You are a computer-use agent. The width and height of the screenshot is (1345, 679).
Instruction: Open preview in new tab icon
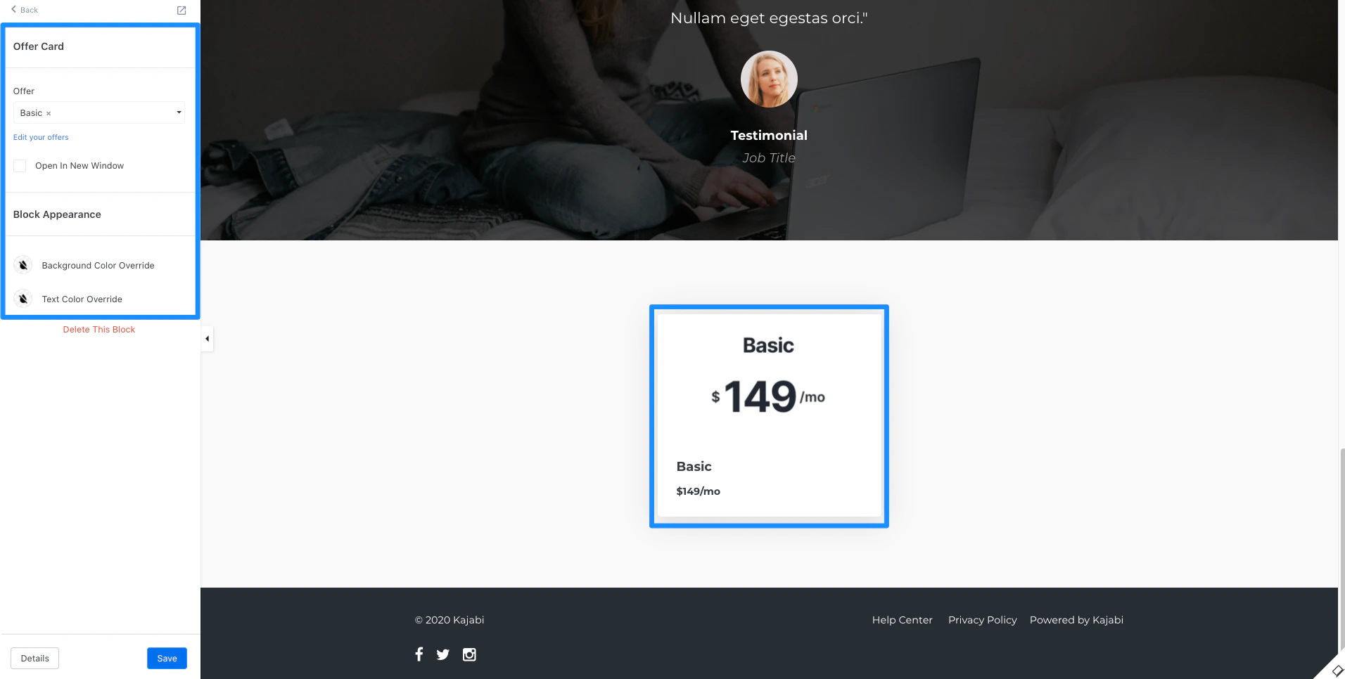point(181,11)
